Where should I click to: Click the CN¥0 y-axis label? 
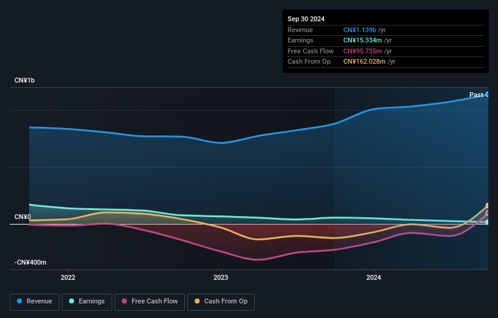click(22, 217)
